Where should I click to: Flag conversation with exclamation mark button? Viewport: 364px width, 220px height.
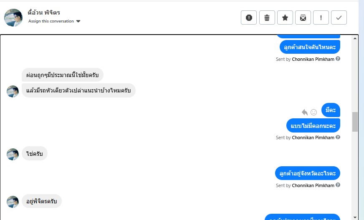(321, 17)
